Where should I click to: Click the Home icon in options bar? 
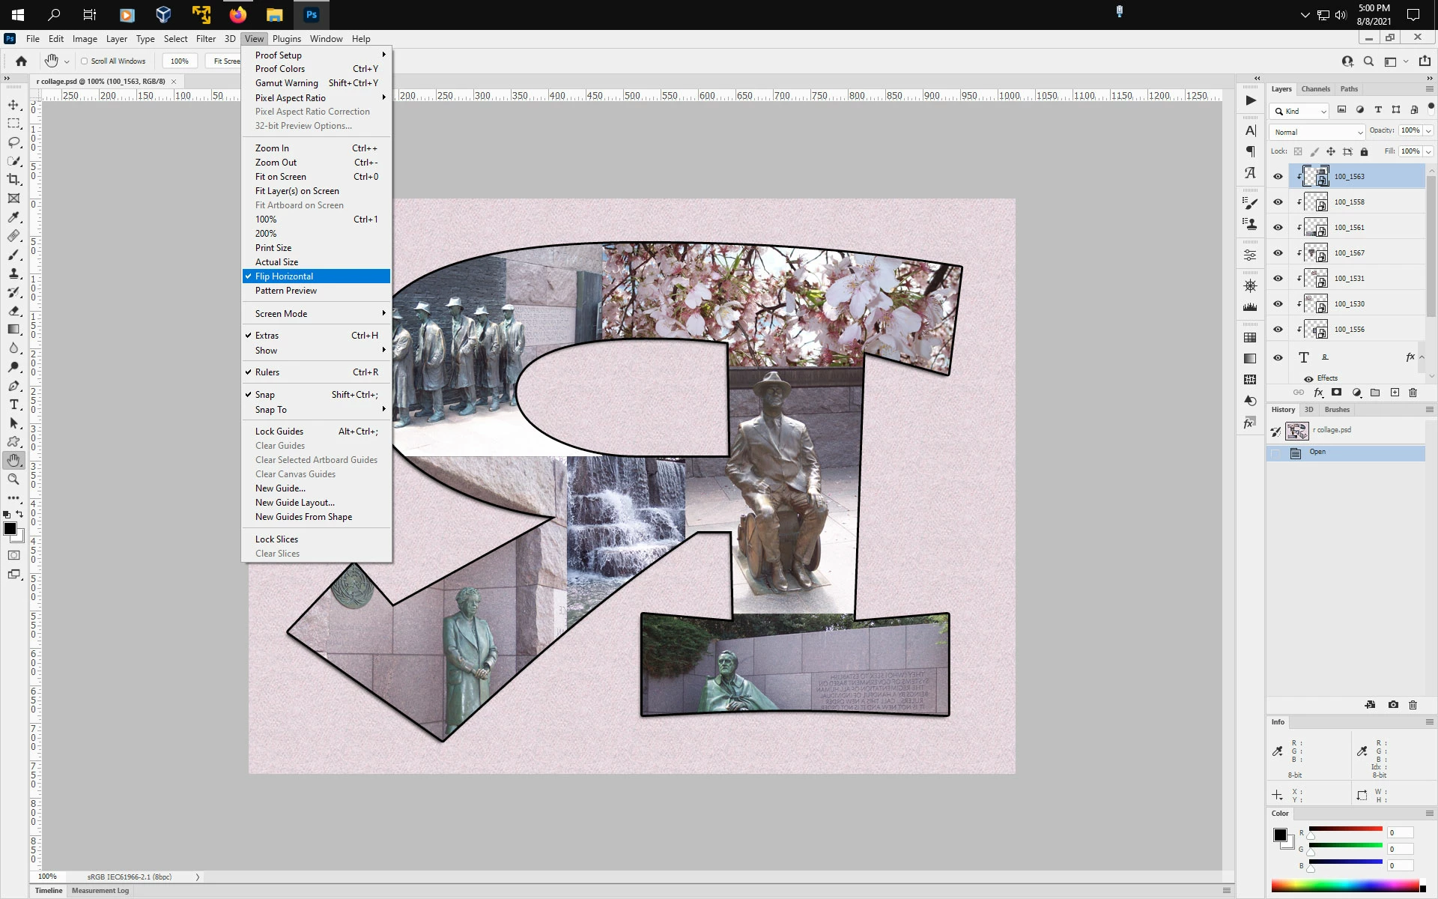[x=21, y=61]
